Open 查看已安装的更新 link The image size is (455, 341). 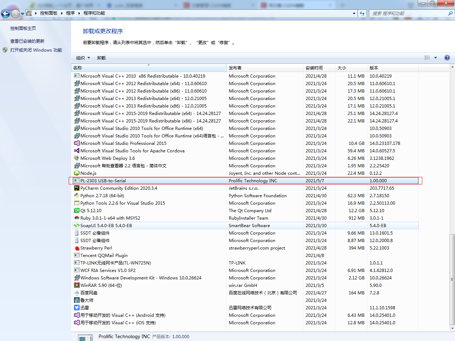(27, 41)
